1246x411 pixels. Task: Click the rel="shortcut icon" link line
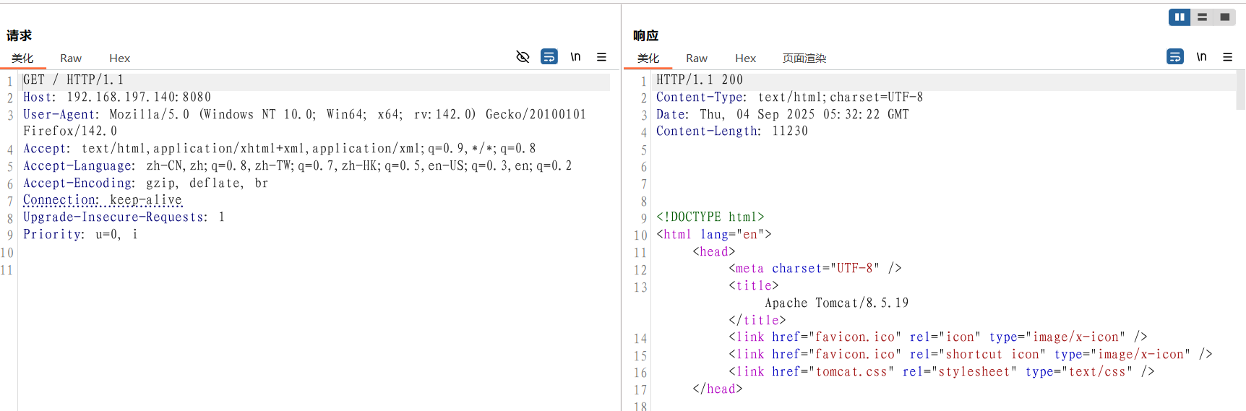pos(971,355)
